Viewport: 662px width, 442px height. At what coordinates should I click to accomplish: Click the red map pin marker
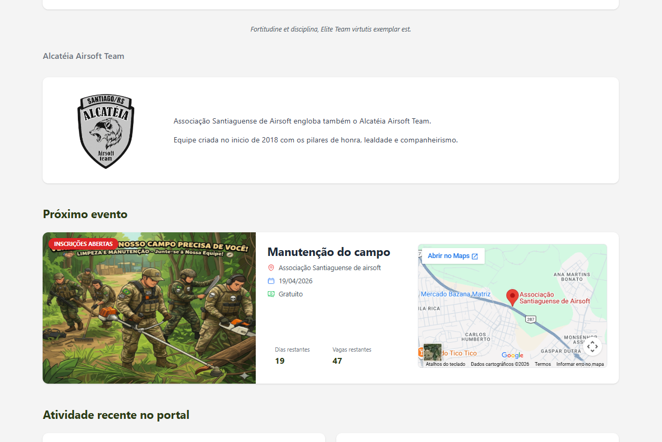coord(512,297)
